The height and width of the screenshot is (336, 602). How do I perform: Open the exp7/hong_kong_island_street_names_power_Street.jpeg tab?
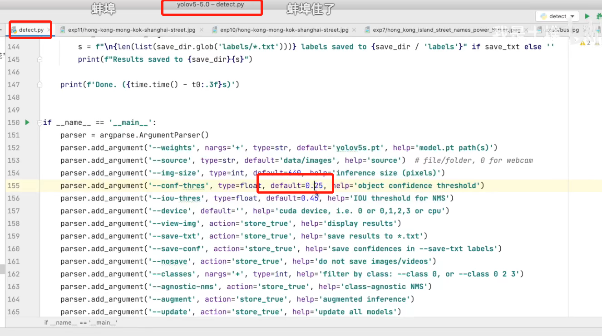[446, 30]
